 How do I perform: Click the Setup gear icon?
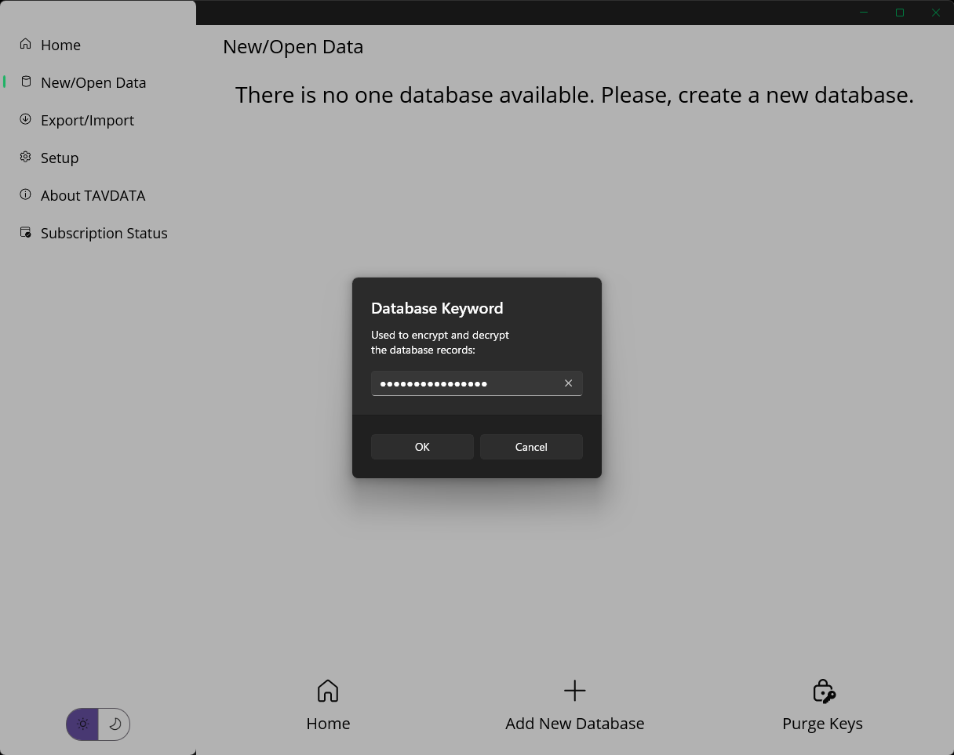coord(26,157)
